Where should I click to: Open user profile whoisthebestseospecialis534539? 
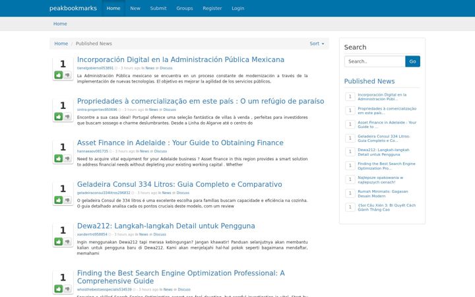(x=104, y=290)
